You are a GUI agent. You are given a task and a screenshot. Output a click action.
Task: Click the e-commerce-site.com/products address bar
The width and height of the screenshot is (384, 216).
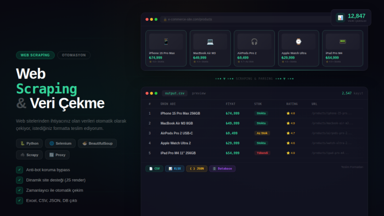click(x=245, y=19)
